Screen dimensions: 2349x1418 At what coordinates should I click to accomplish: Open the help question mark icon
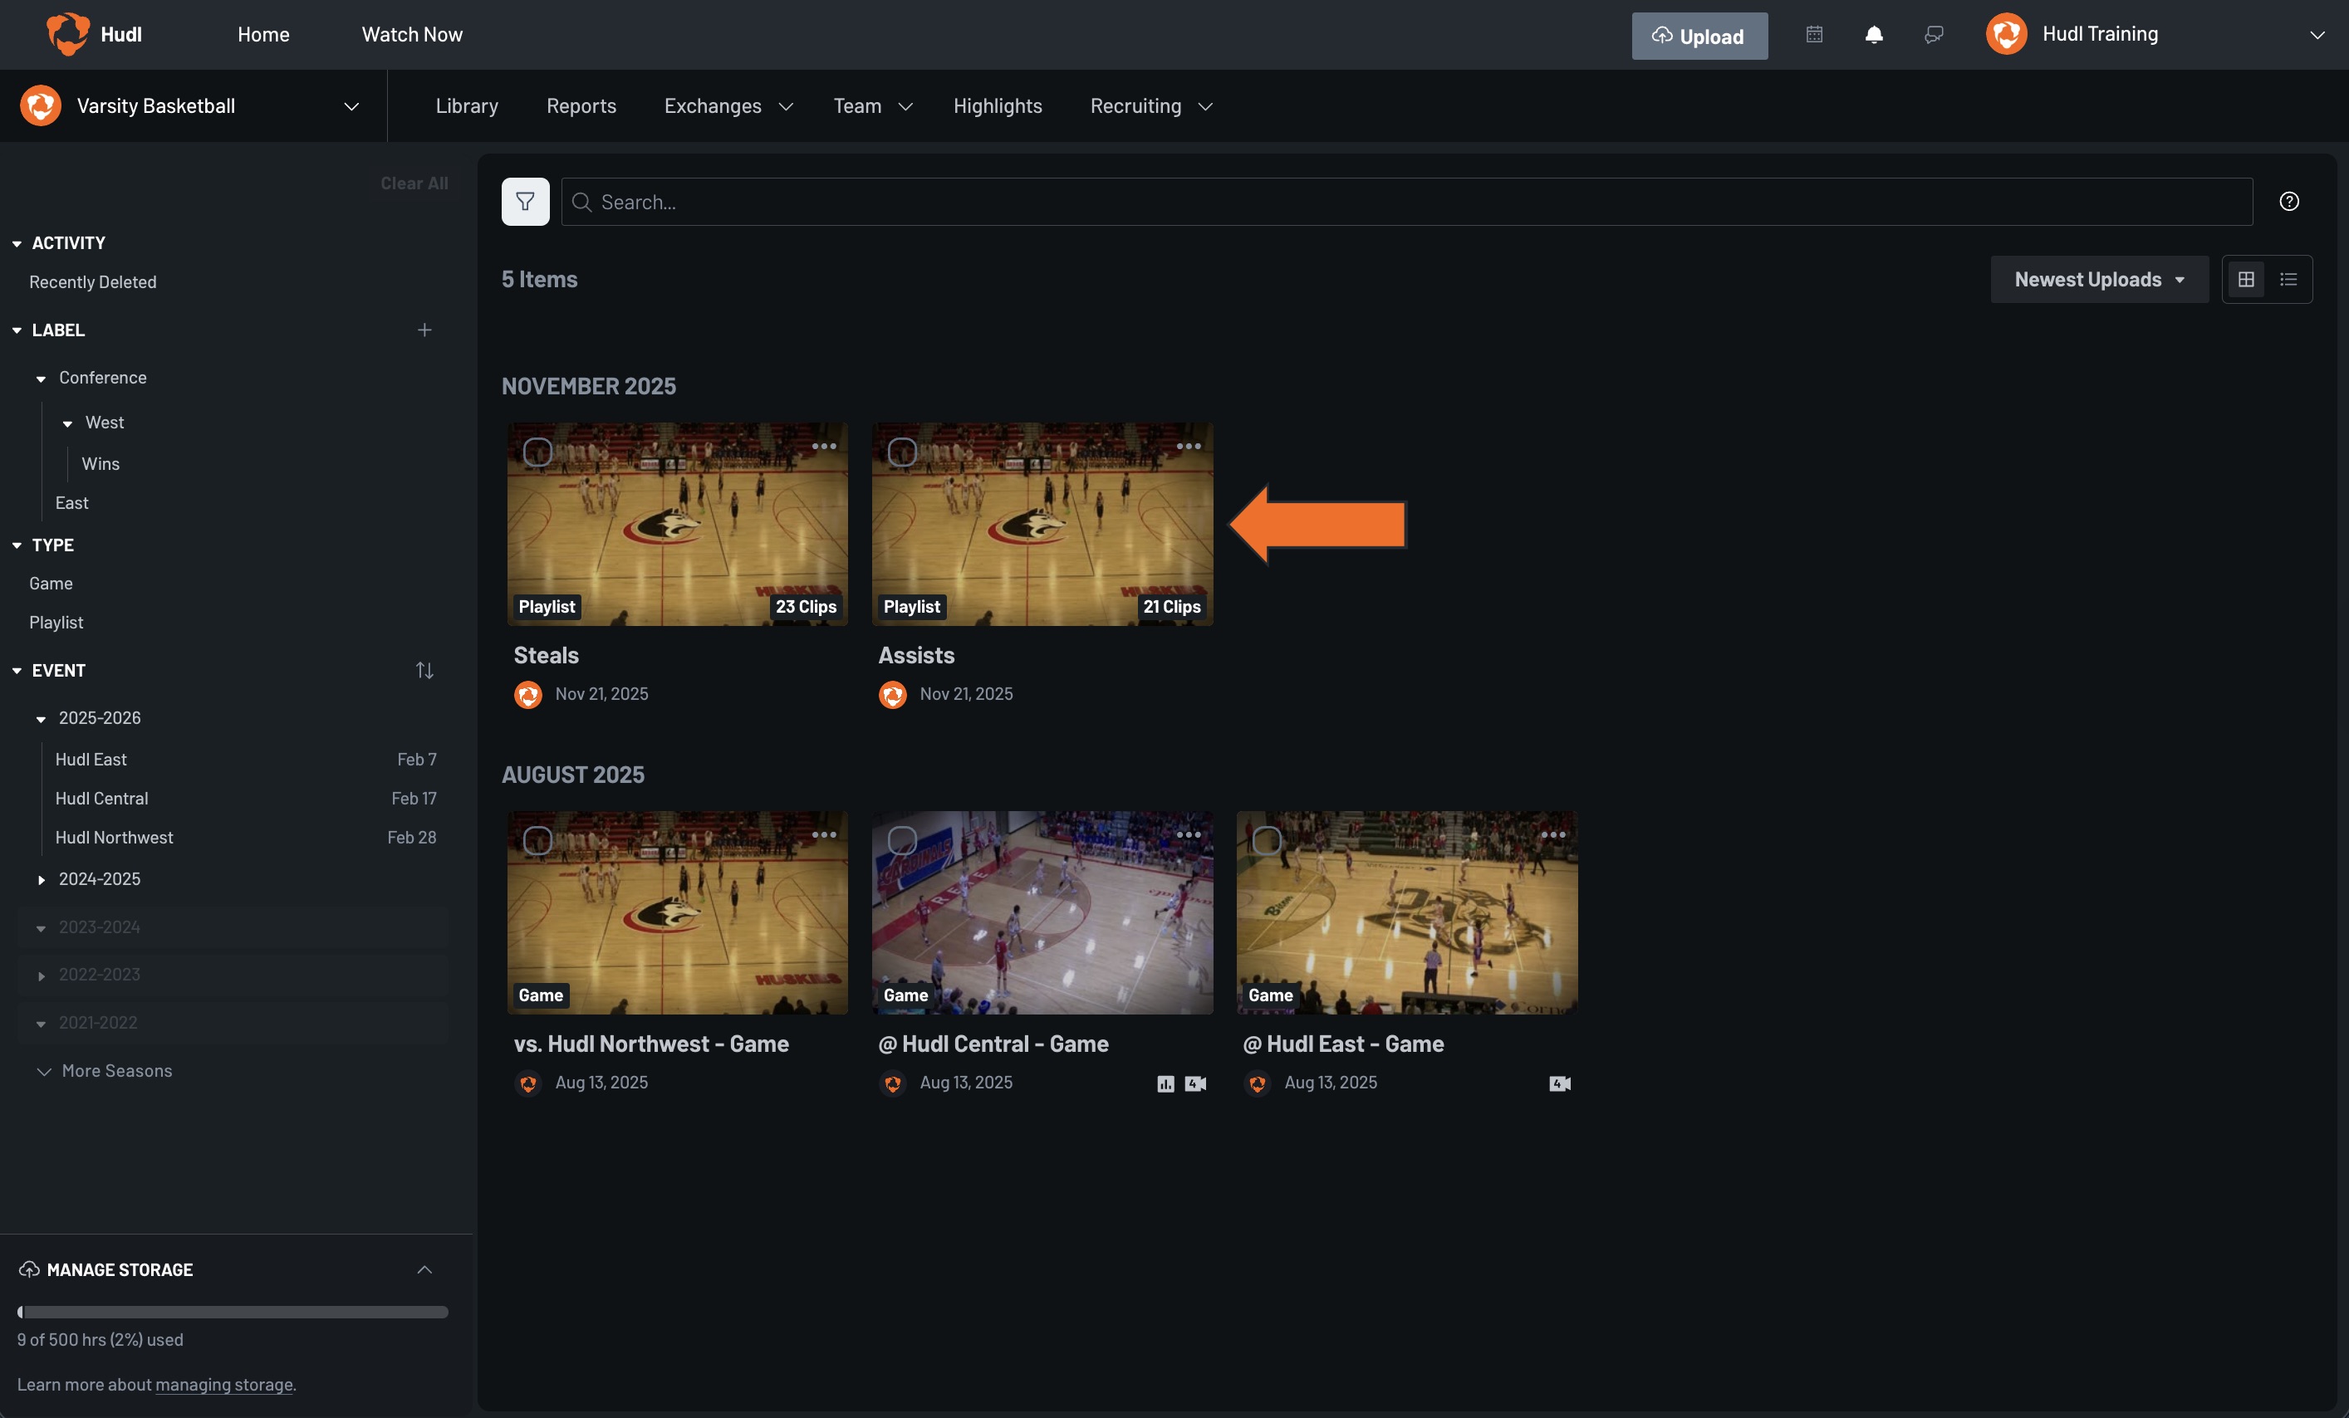pyautogui.click(x=2289, y=201)
